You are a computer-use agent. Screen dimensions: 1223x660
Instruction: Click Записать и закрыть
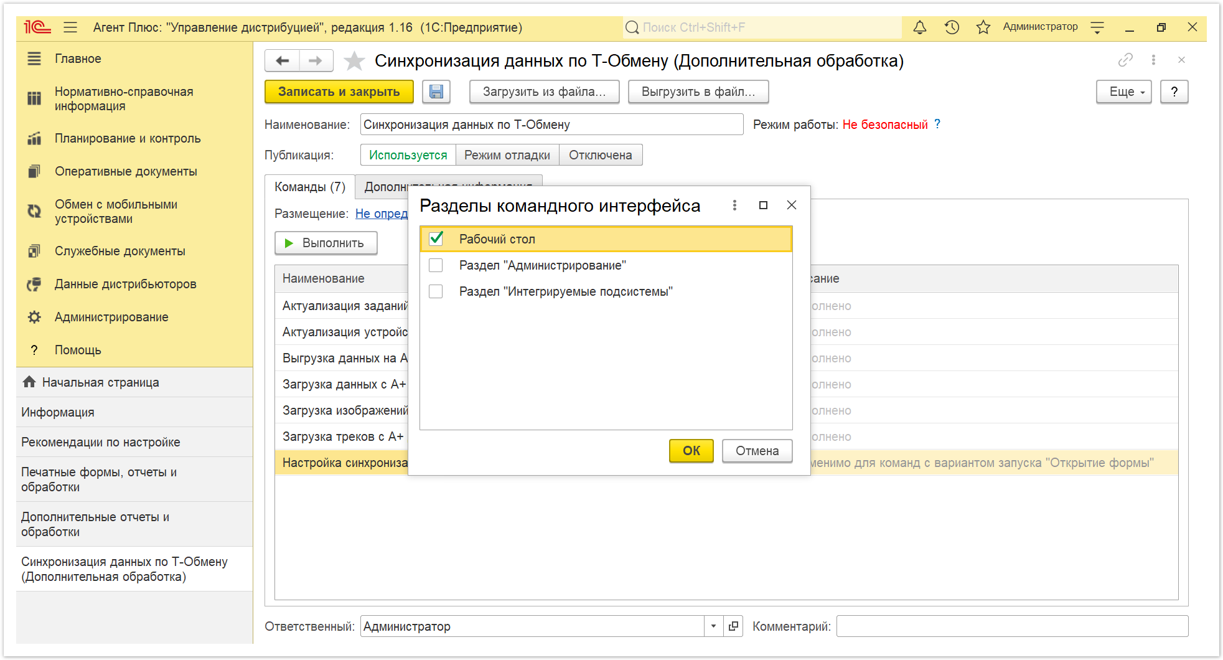(339, 92)
